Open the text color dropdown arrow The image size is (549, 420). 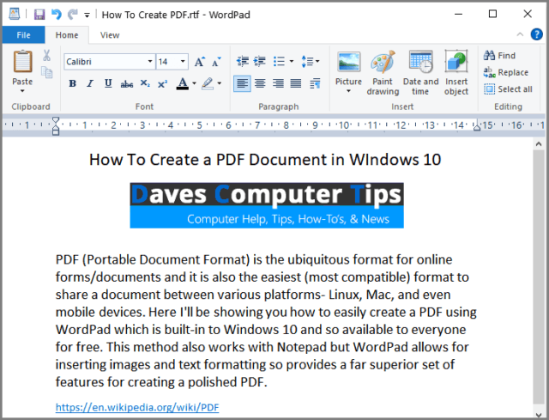195,83
